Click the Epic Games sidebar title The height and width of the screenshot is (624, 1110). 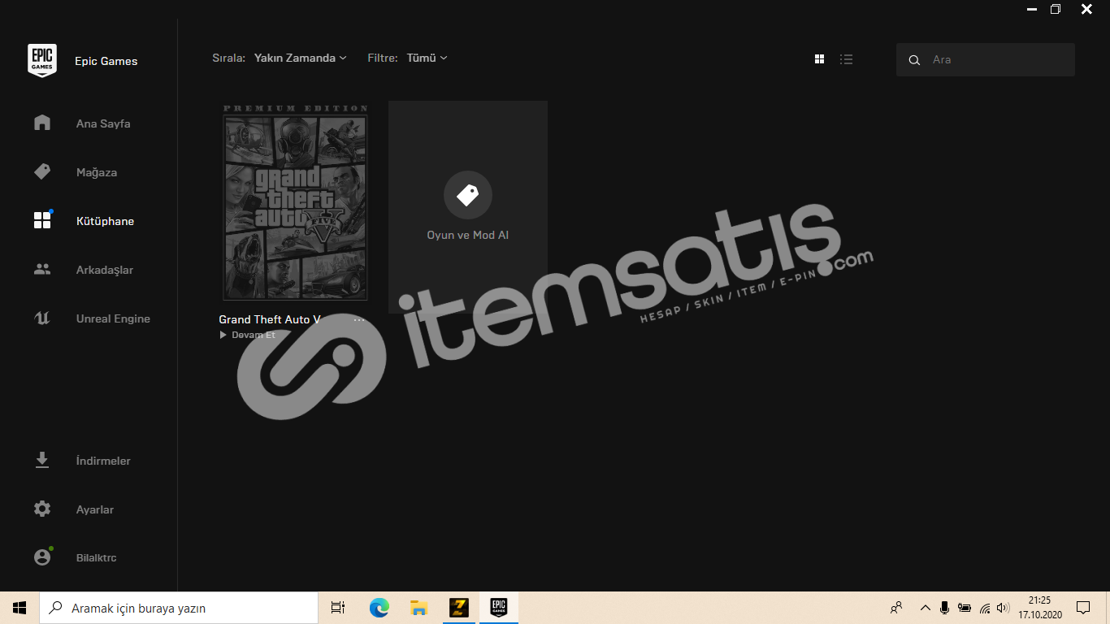click(x=106, y=61)
